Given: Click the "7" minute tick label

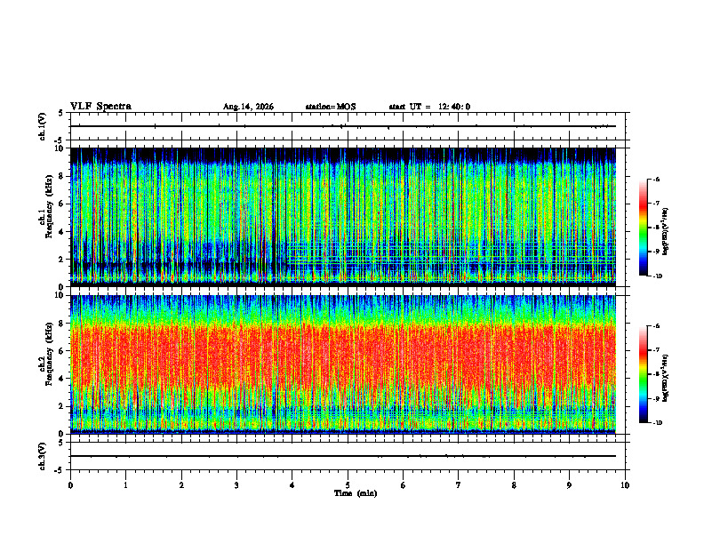Looking at the screenshot, I should coord(459,485).
